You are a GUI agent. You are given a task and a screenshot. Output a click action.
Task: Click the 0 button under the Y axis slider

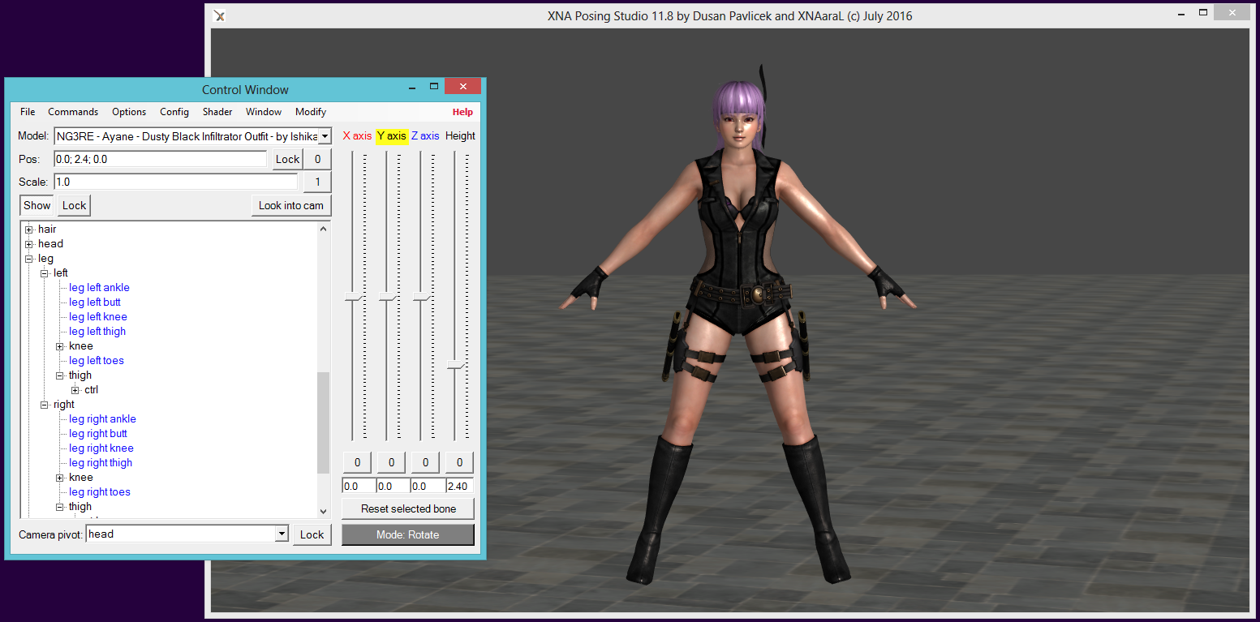click(x=391, y=462)
